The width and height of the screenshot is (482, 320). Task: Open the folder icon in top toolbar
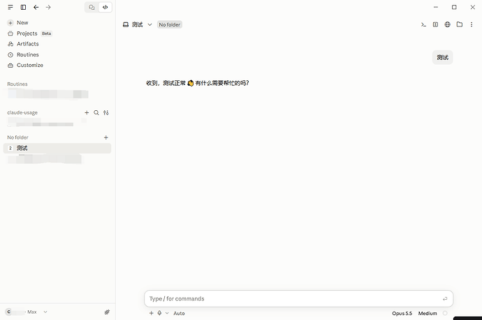pos(460,24)
